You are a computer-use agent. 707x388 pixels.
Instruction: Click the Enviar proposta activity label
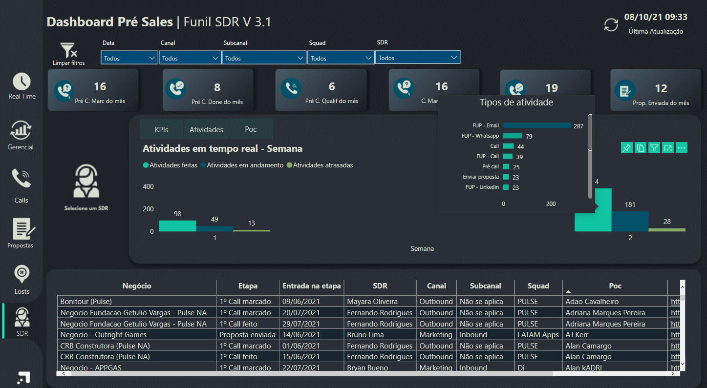point(481,177)
